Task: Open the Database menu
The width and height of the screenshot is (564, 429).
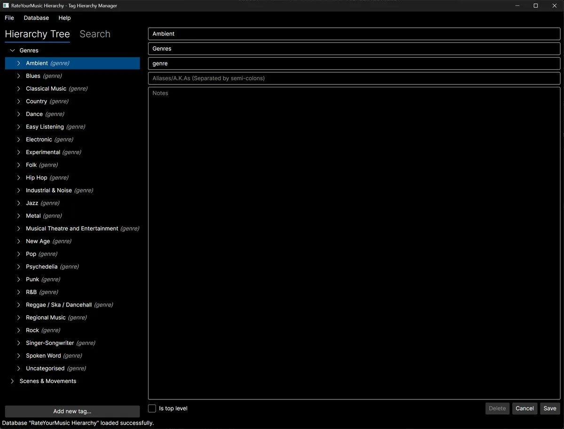Action: [36, 18]
